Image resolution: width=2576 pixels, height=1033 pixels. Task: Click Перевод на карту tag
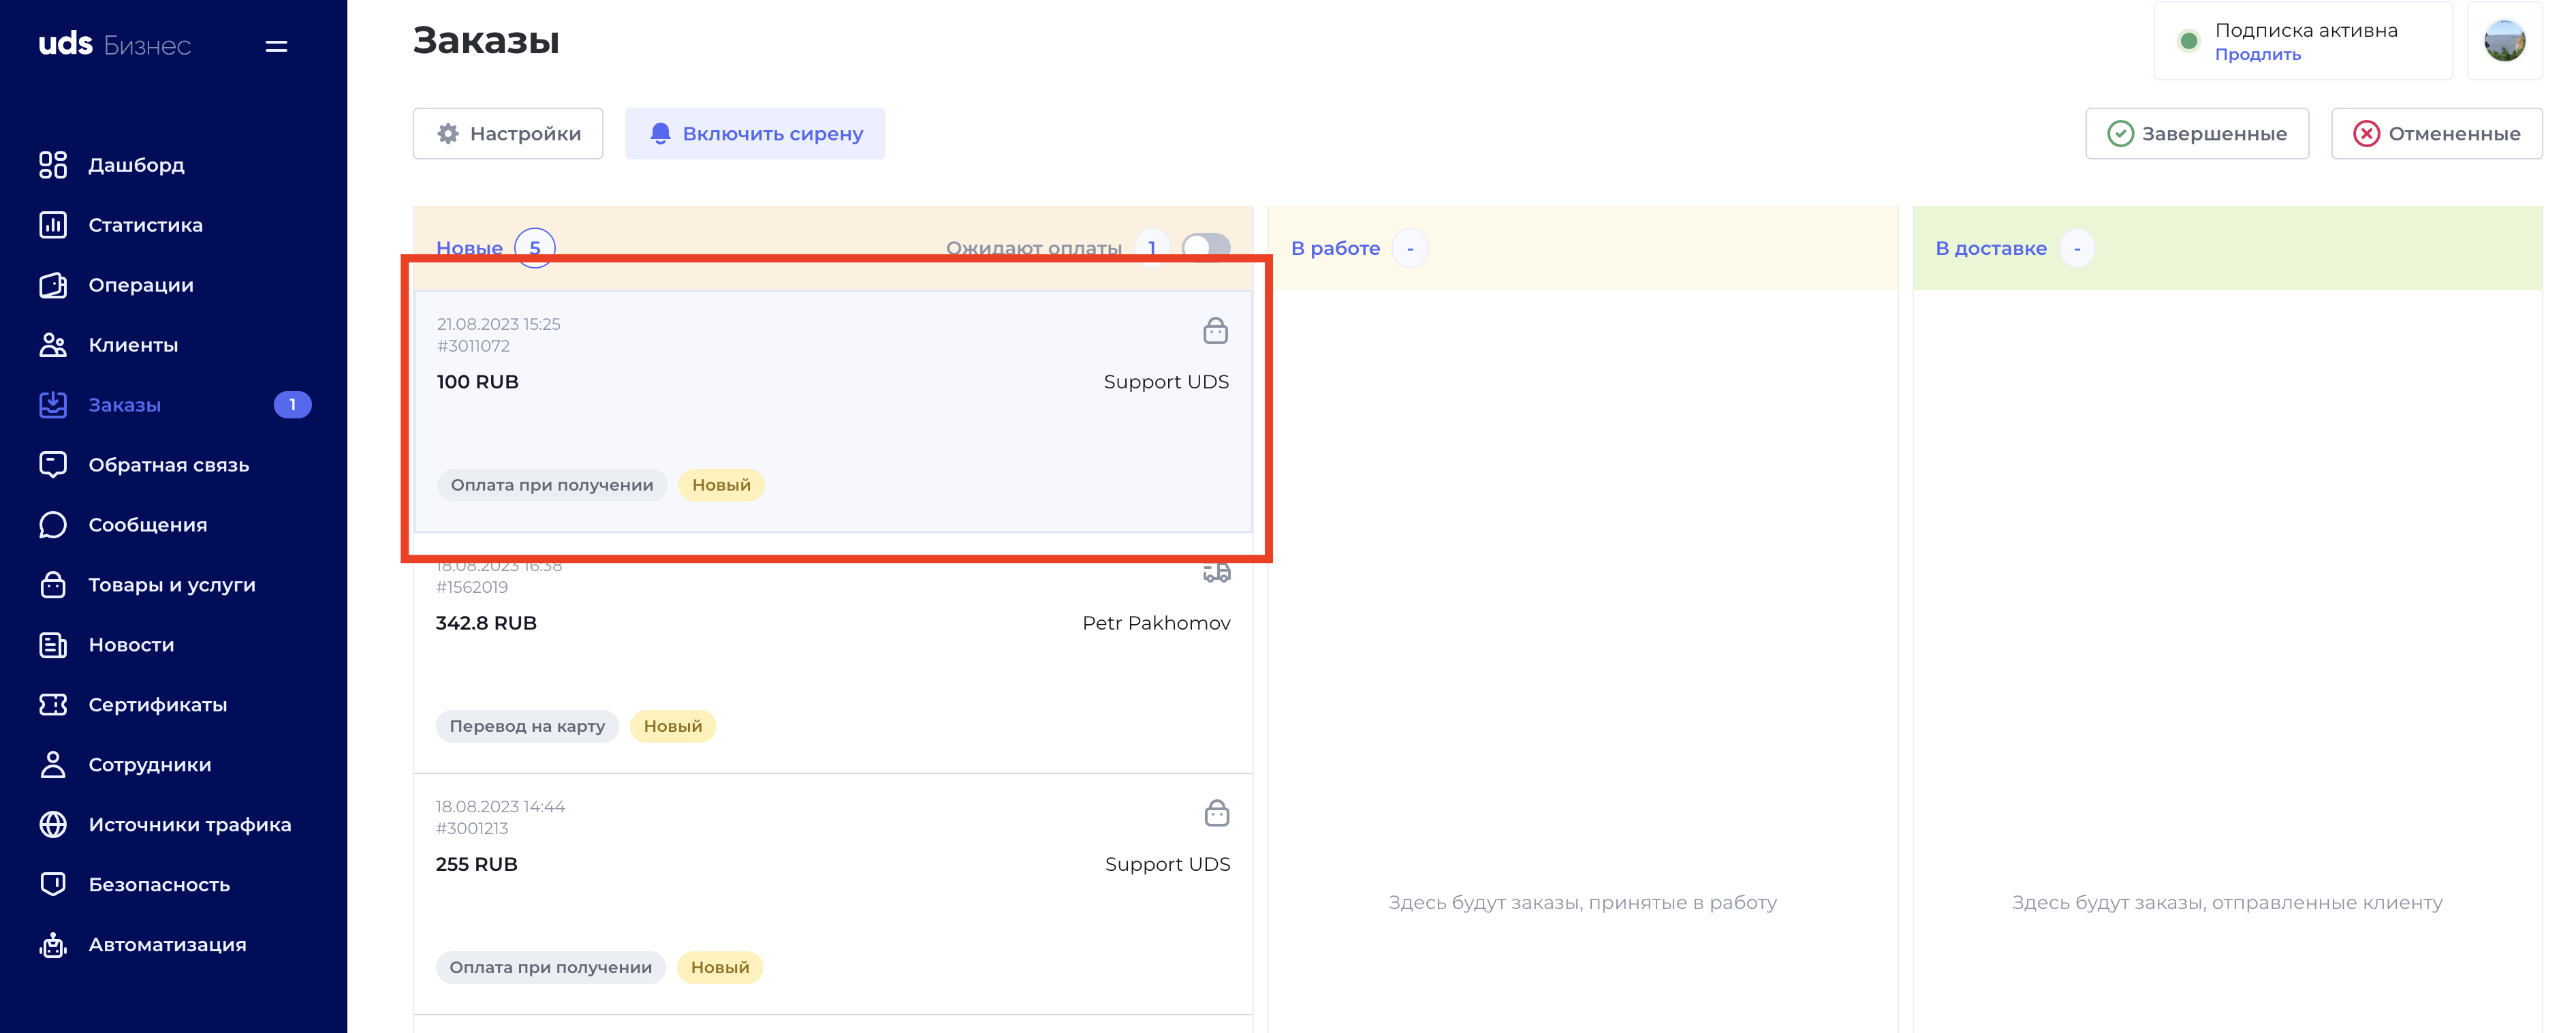click(527, 726)
